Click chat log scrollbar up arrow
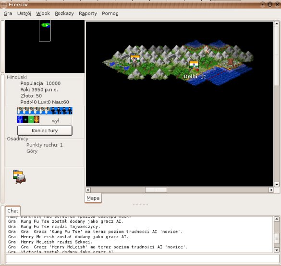The width and height of the screenshot is (281, 266). (x=277, y=219)
